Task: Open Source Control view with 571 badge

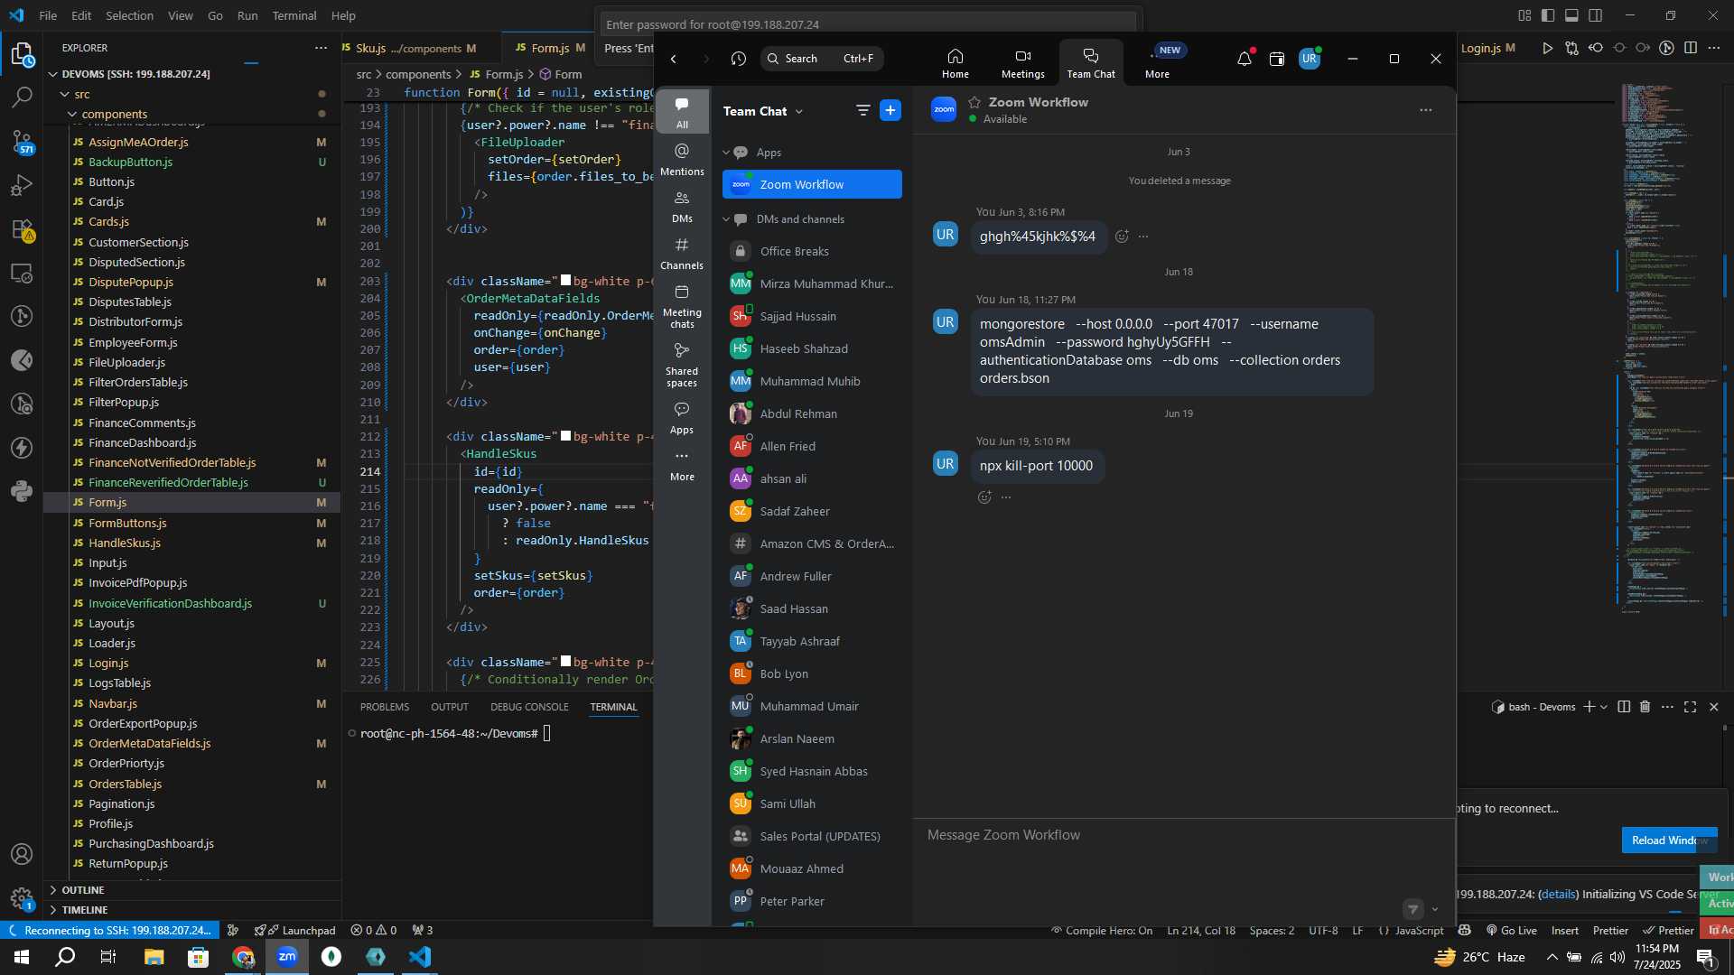Action: coord(22,142)
